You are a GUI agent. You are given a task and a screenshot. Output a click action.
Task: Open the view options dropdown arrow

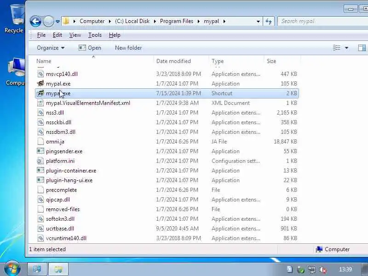(346, 48)
